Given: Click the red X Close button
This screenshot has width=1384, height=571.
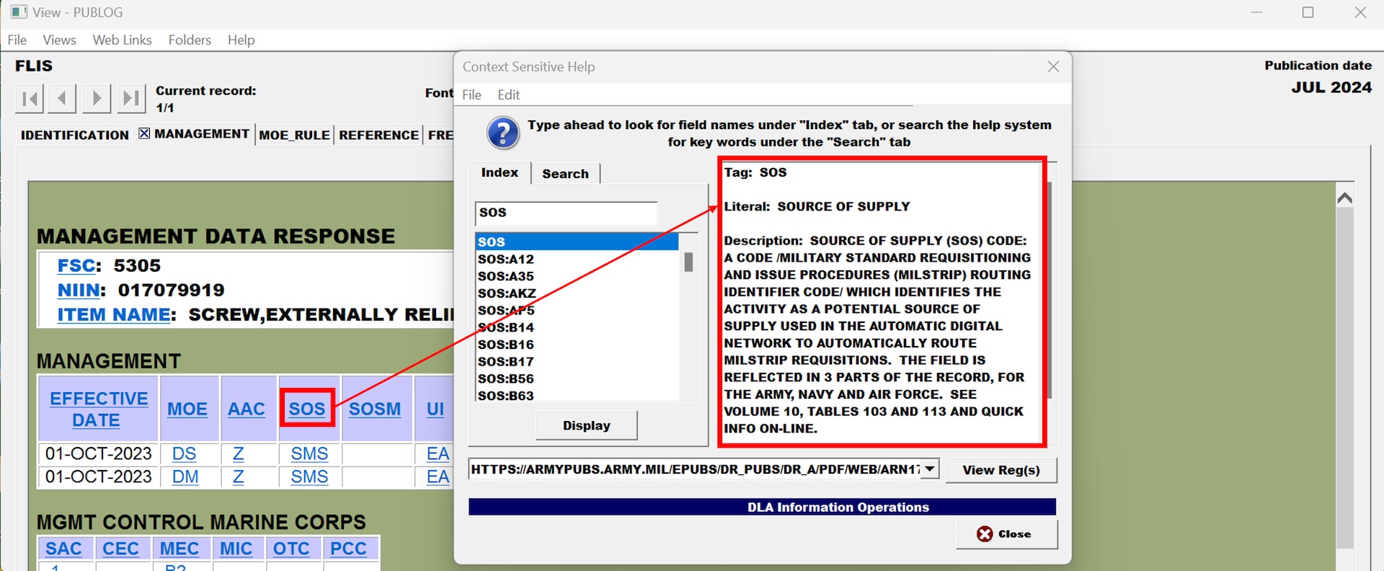Looking at the screenshot, I should click(x=1006, y=534).
